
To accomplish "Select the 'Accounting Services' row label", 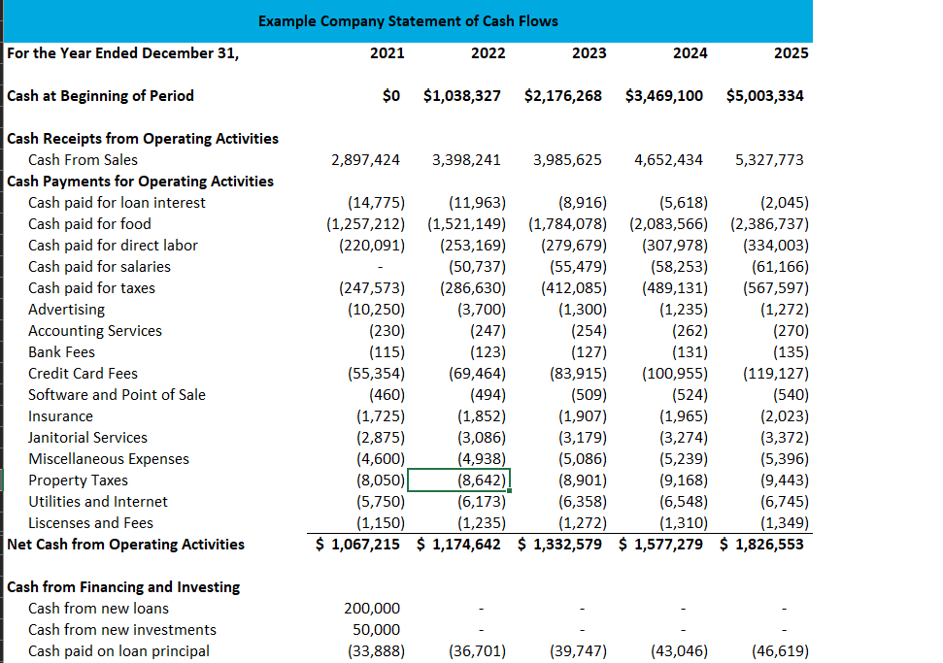I will pyautogui.click(x=95, y=331).
